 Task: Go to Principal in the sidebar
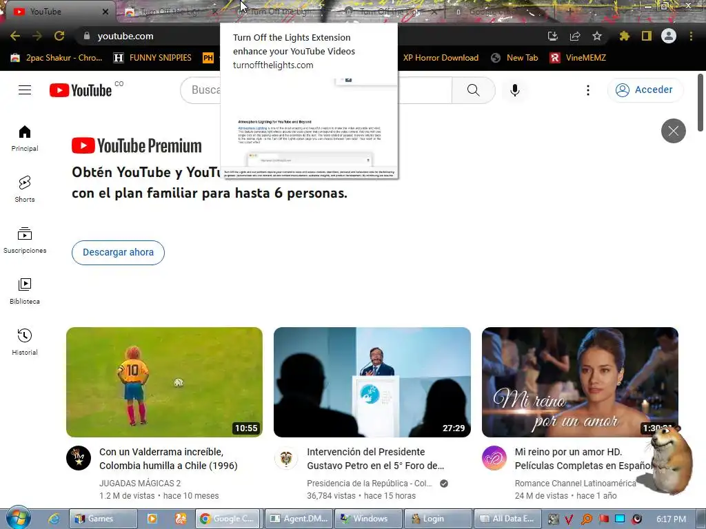point(25,138)
